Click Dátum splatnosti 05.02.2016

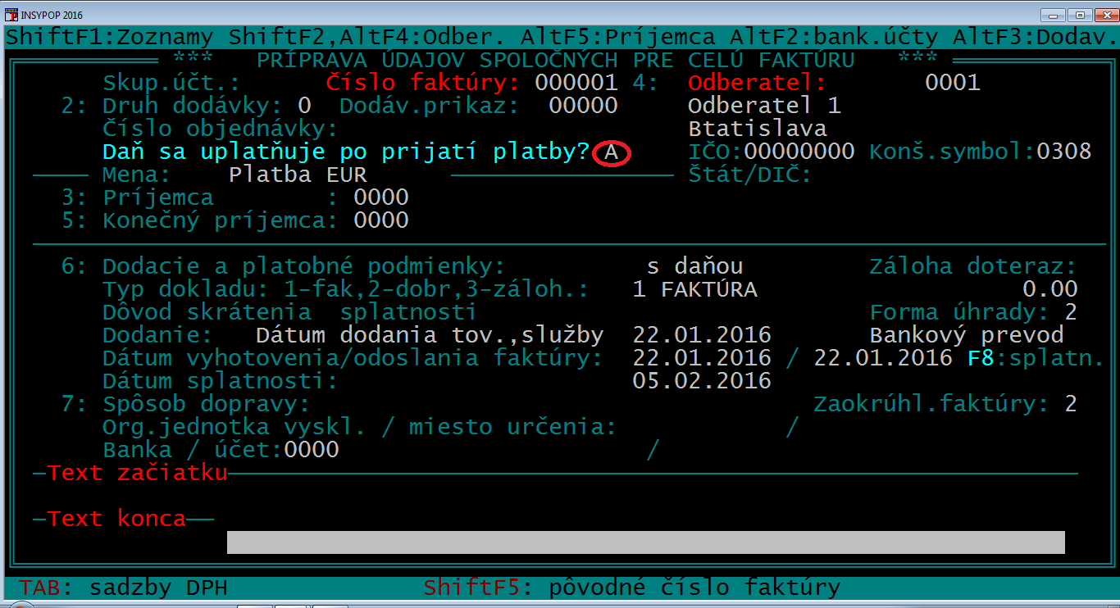tap(702, 381)
